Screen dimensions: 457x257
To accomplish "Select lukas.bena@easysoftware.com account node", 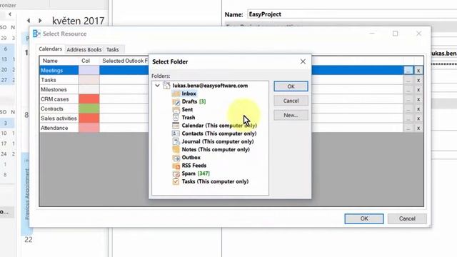I will point(210,86).
